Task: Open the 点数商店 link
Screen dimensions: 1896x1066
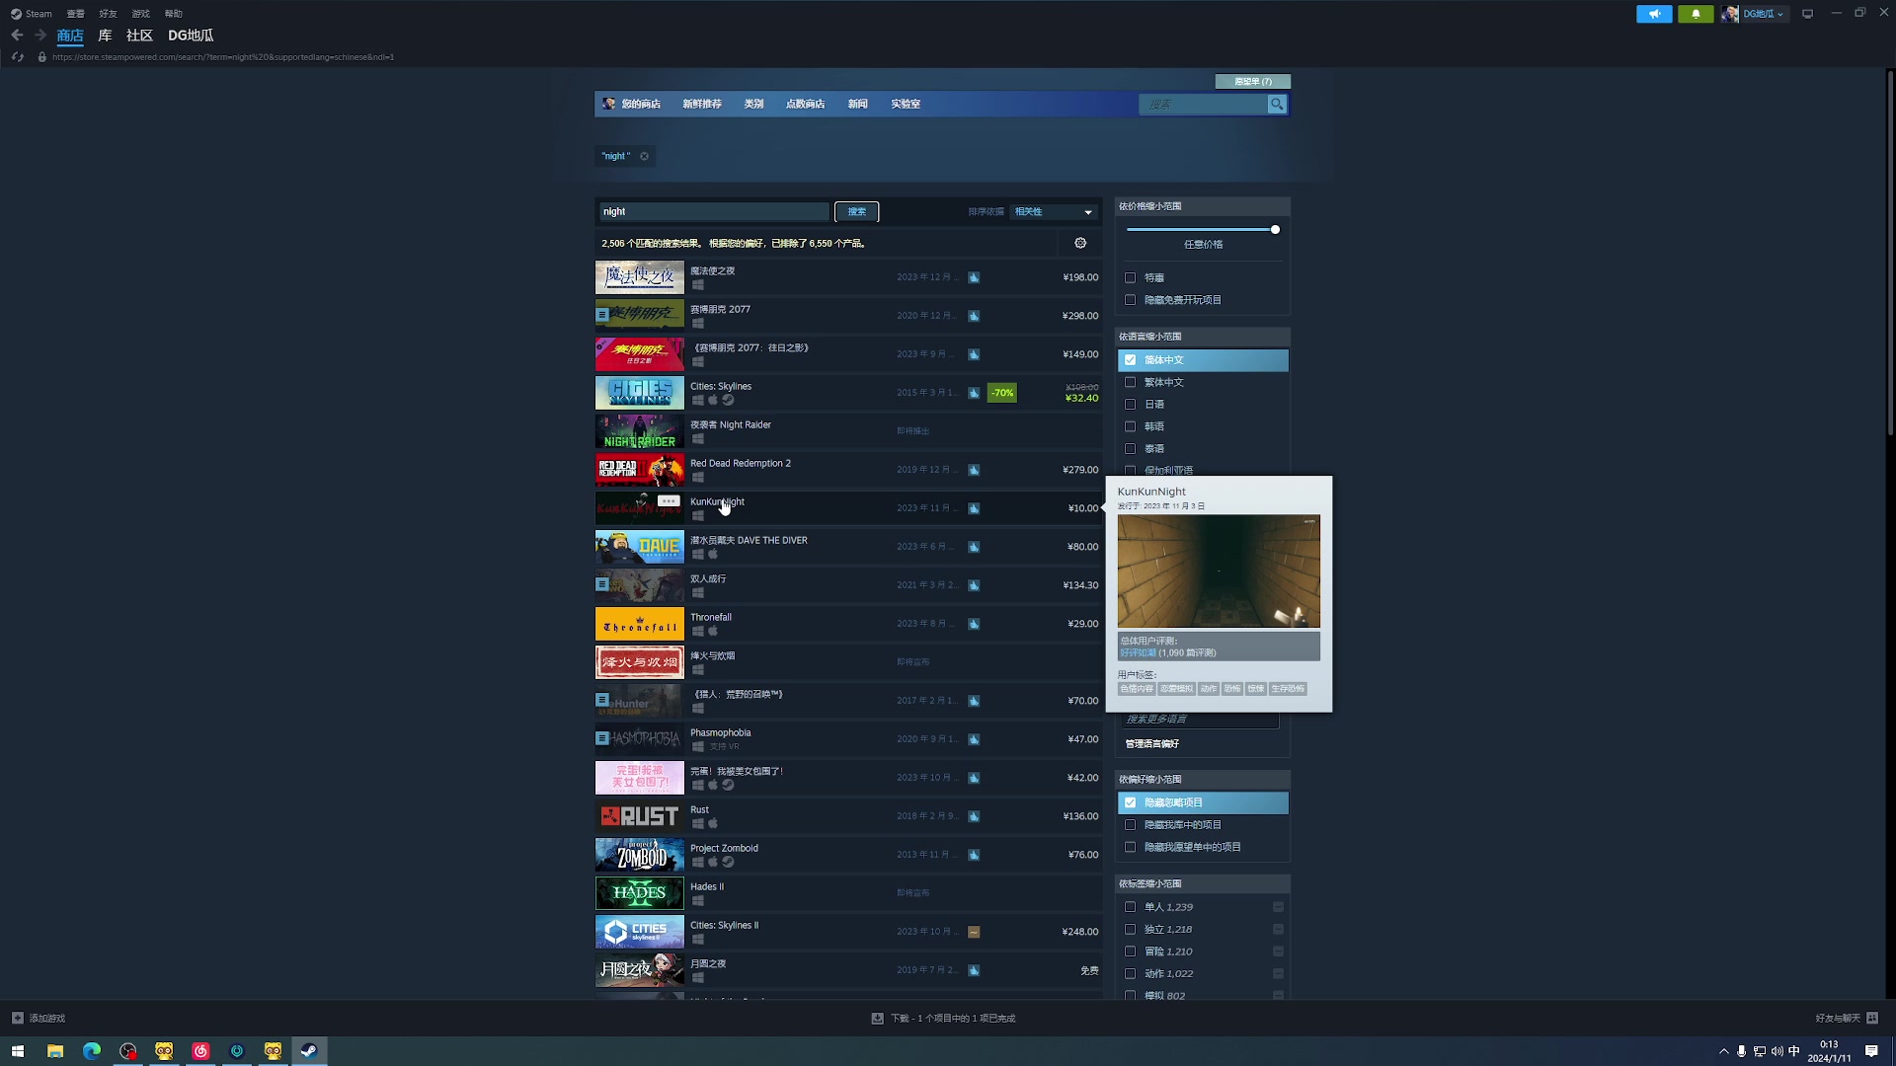Action: [x=805, y=104]
